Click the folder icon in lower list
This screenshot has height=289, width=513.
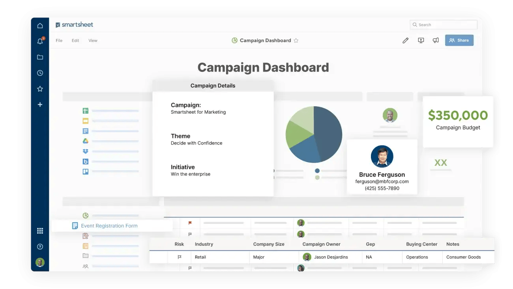point(85,256)
